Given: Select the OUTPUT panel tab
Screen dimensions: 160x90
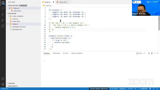Looking at the screenshot, I should (65, 53).
